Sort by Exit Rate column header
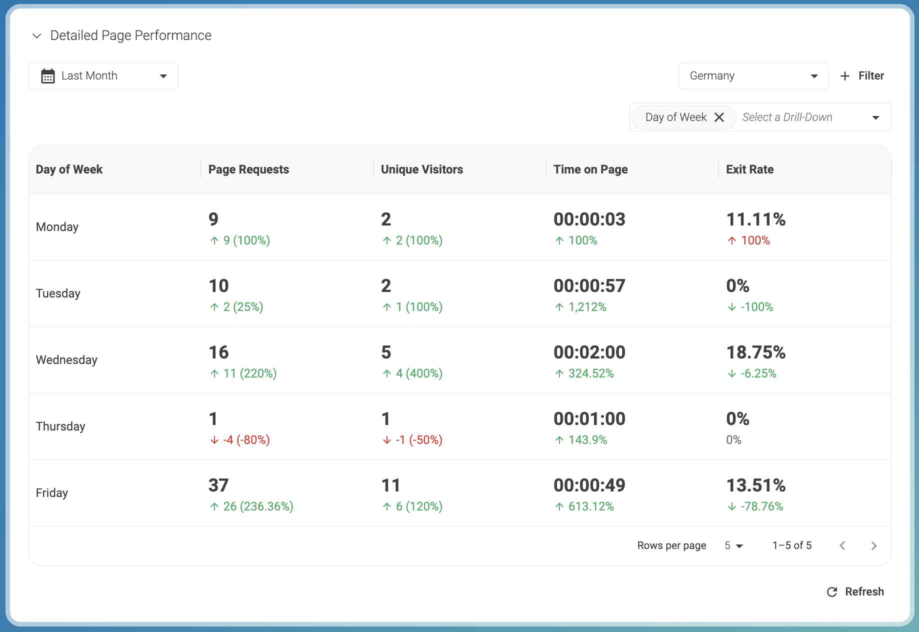This screenshot has width=919, height=632. coord(749,169)
